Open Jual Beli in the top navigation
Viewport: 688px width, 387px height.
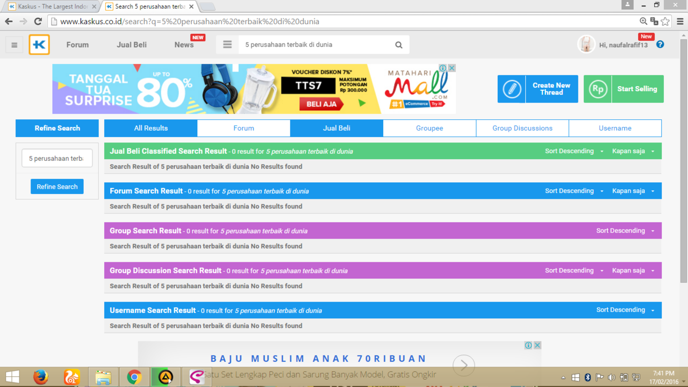(x=132, y=45)
